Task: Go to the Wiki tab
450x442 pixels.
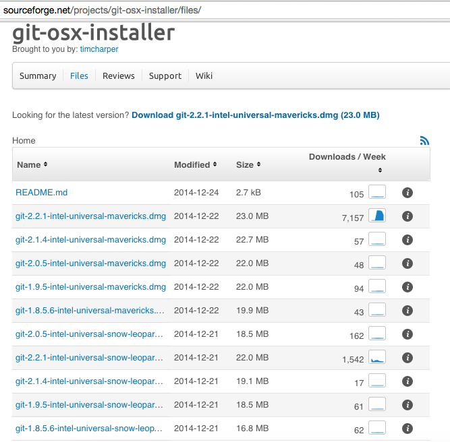Action: click(x=204, y=76)
